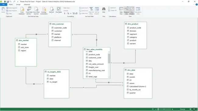The width and height of the screenshot is (198, 111).
Task: Click grid view icon in status bar
Action: (x=190, y=109)
